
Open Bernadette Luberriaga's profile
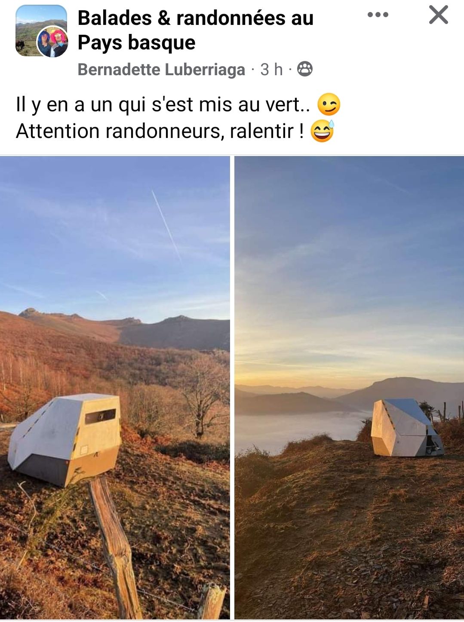[161, 70]
